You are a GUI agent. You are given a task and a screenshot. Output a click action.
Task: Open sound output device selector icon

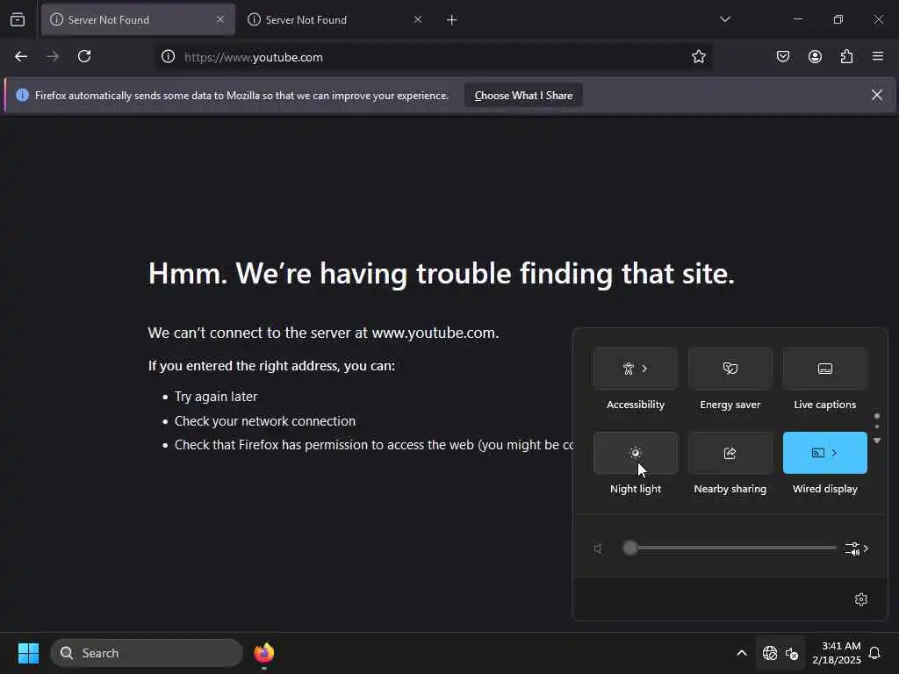click(857, 549)
